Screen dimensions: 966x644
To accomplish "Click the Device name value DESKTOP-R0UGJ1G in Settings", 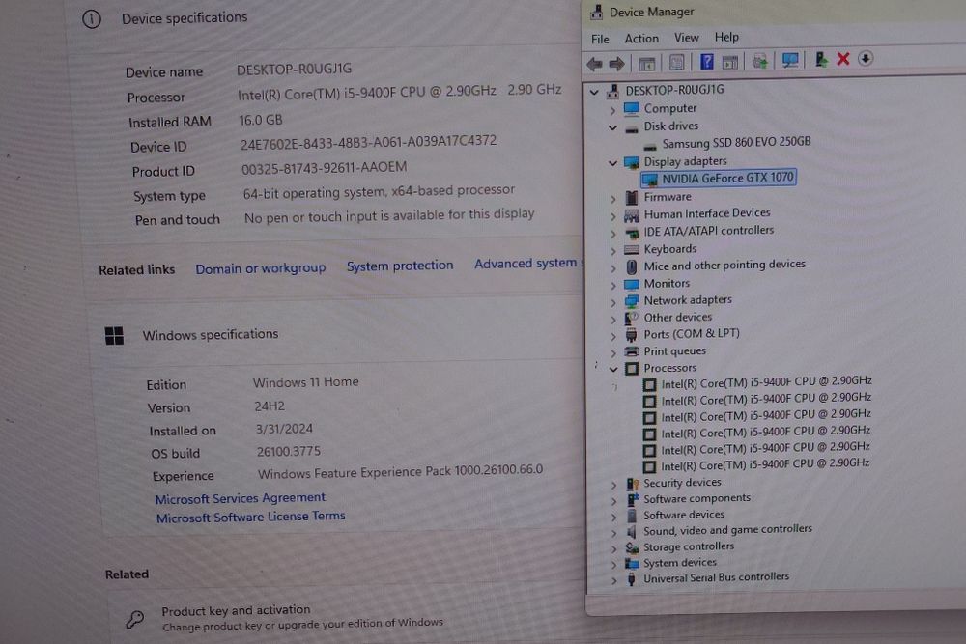I will [x=295, y=69].
